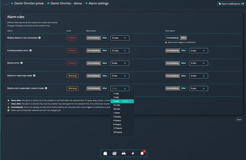Toggle Alarm notifications: Off button

[231, 4]
